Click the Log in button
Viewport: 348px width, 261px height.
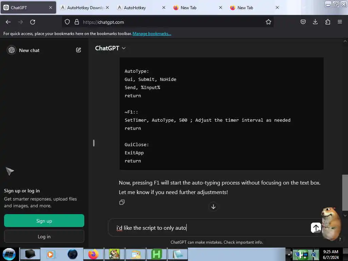(44, 237)
